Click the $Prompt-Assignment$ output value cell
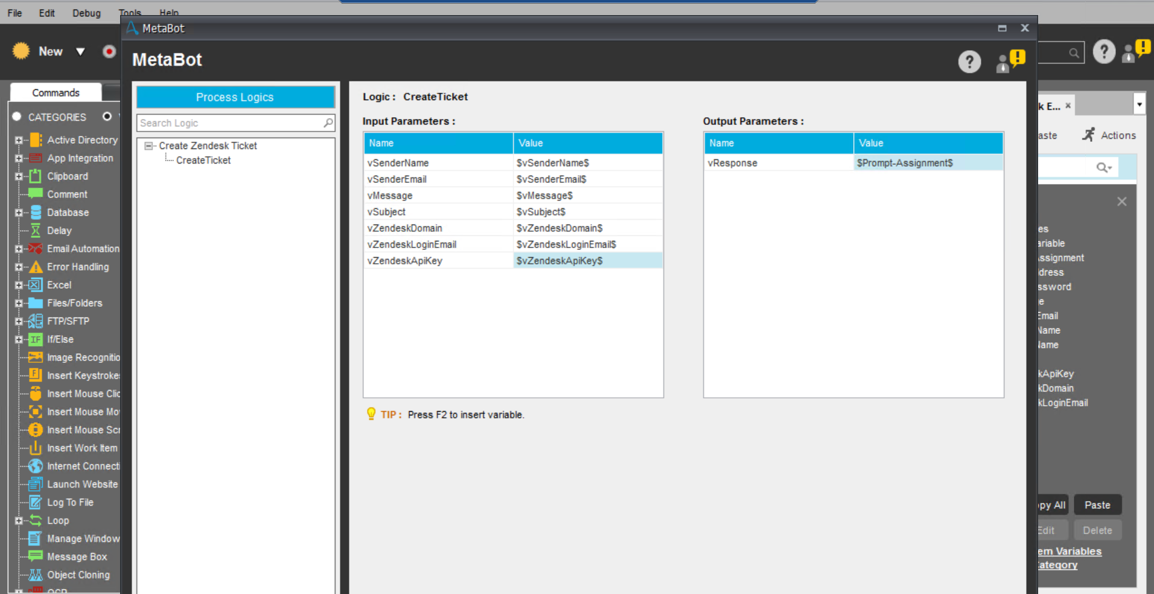This screenshot has height=594, width=1154. click(x=928, y=163)
